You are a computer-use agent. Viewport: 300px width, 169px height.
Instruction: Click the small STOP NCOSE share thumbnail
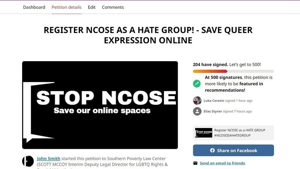coord(204,133)
